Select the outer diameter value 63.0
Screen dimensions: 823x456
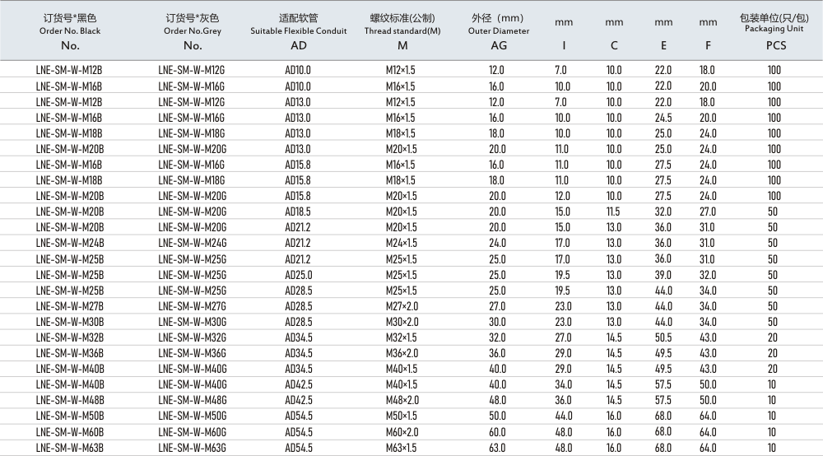pos(497,448)
